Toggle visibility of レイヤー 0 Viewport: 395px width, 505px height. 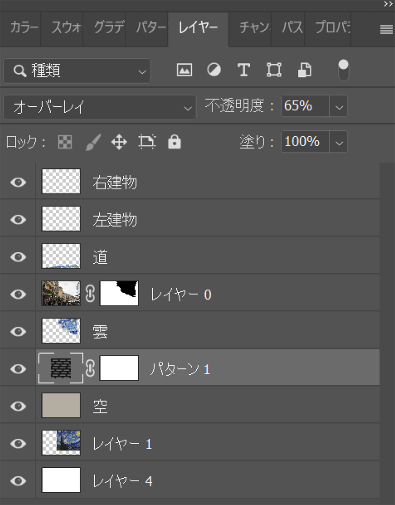click(18, 294)
